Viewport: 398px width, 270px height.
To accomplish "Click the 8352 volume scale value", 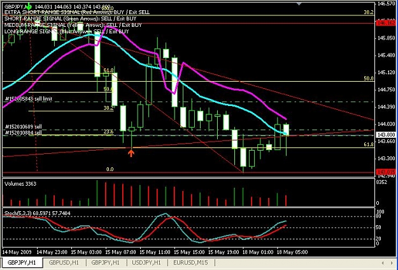I will pyautogui.click(x=381, y=182).
